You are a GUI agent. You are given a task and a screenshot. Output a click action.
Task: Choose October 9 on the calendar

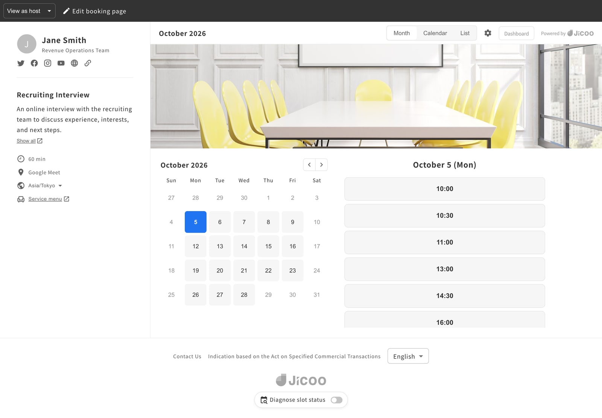293,222
